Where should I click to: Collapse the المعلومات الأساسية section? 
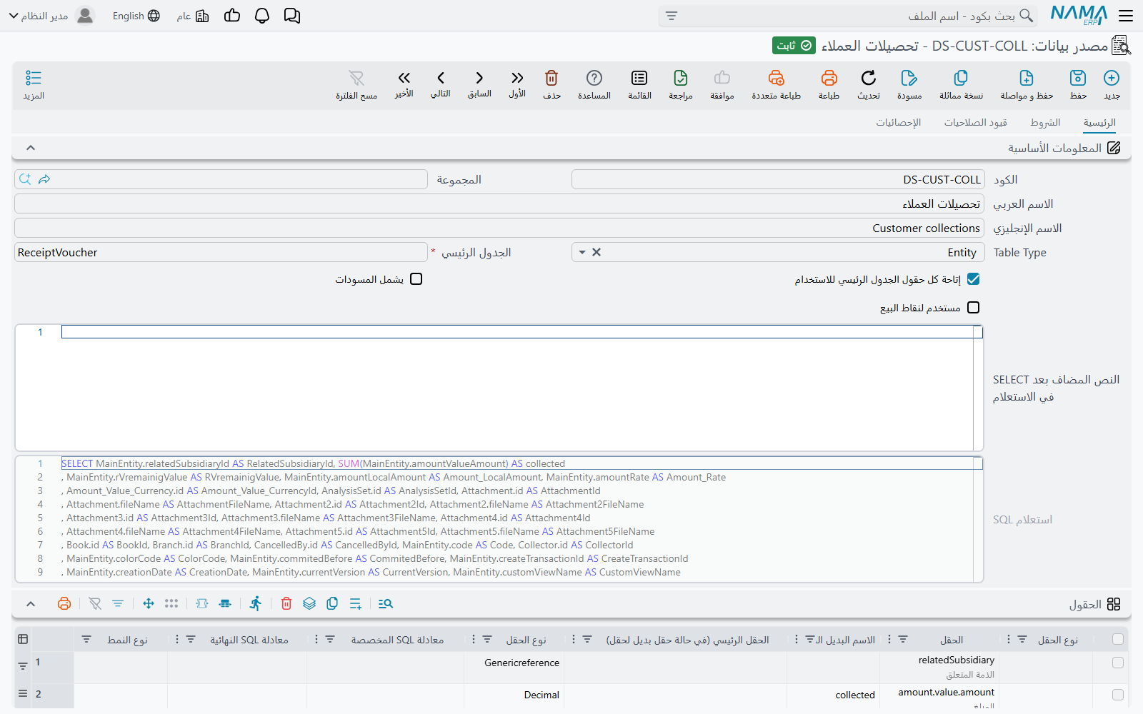pos(31,148)
